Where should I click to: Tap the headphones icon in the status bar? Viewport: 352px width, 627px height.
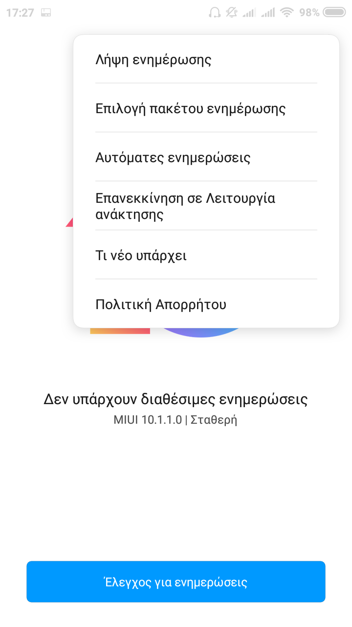[x=215, y=13]
